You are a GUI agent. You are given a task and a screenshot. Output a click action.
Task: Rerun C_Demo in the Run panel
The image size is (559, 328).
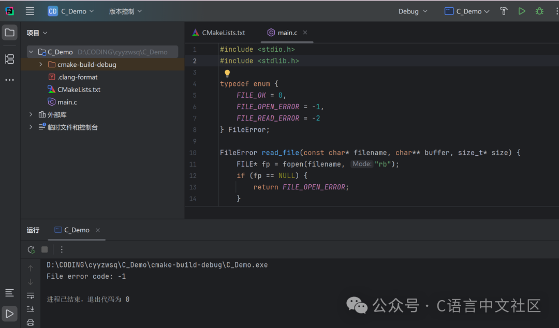pyautogui.click(x=32, y=249)
